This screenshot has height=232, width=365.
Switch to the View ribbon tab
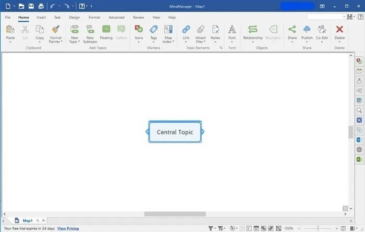[156, 17]
